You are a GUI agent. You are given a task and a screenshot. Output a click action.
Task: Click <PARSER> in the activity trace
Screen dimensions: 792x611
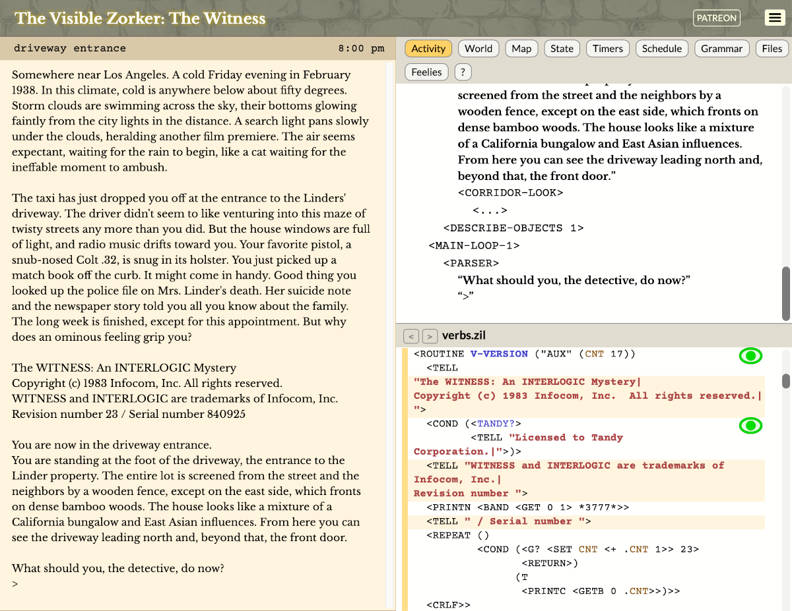pos(471,264)
